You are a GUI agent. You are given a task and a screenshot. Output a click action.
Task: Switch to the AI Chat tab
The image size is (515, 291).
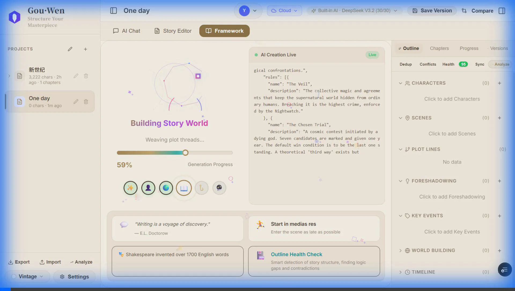(x=126, y=31)
